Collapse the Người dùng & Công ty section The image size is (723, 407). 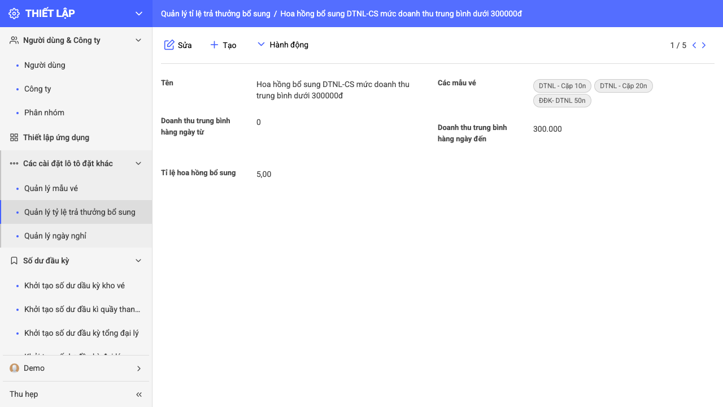coord(138,40)
